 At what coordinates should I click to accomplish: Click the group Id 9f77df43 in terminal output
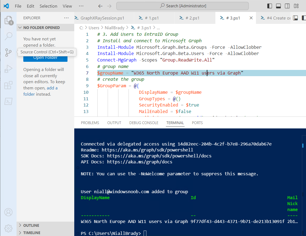(237, 222)
